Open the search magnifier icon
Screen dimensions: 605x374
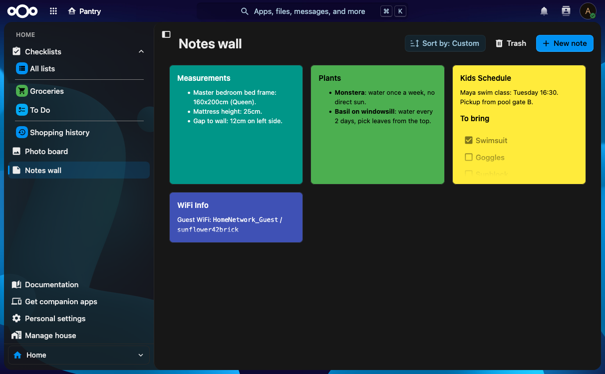[245, 11]
